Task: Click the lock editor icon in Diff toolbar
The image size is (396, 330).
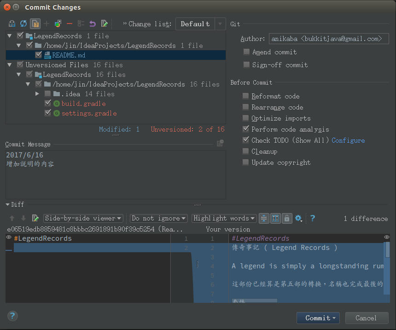Action: point(287,218)
